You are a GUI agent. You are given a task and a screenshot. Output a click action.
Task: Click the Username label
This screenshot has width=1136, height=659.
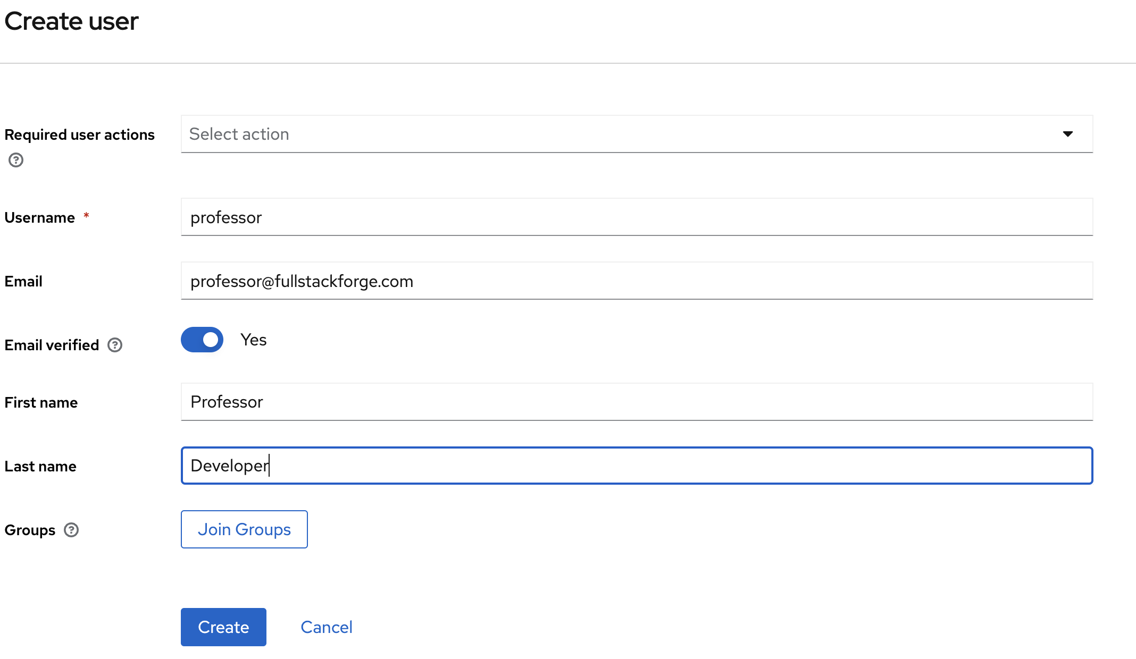click(x=39, y=217)
